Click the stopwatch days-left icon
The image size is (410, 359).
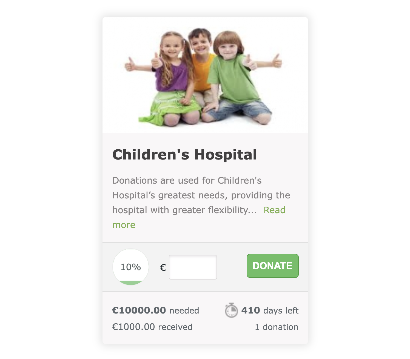click(x=231, y=310)
